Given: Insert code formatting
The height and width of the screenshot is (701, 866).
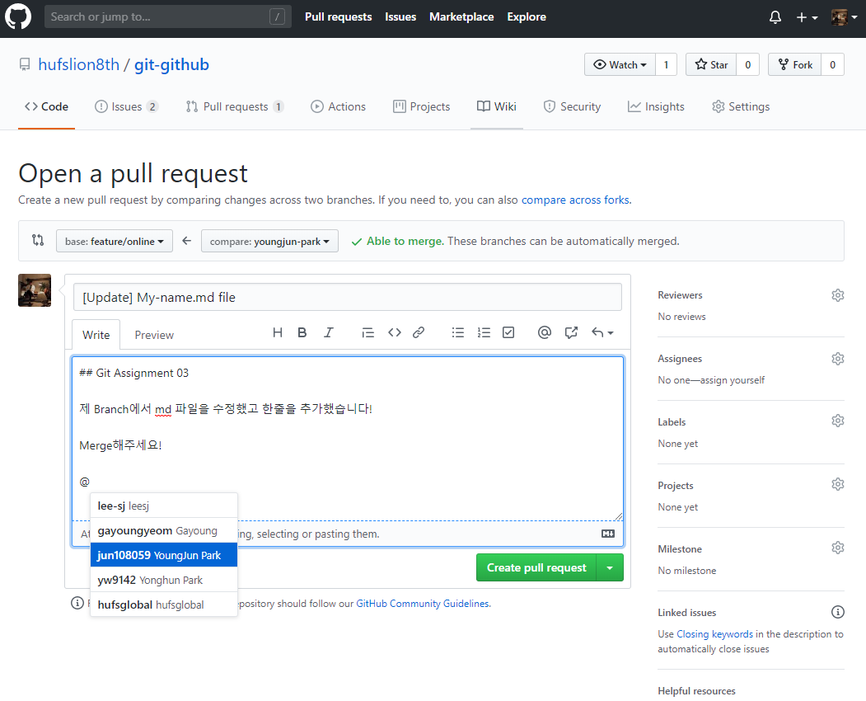Looking at the screenshot, I should 395,332.
